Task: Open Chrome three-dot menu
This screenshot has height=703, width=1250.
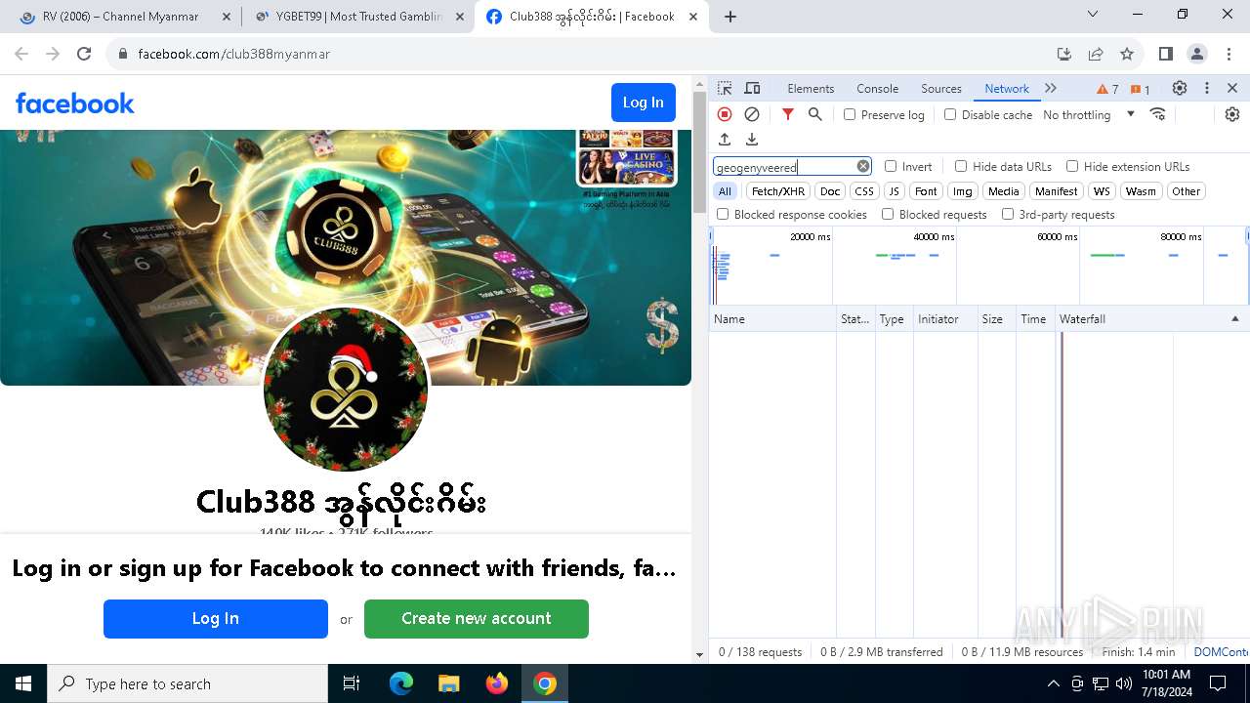Action: coord(1229,54)
